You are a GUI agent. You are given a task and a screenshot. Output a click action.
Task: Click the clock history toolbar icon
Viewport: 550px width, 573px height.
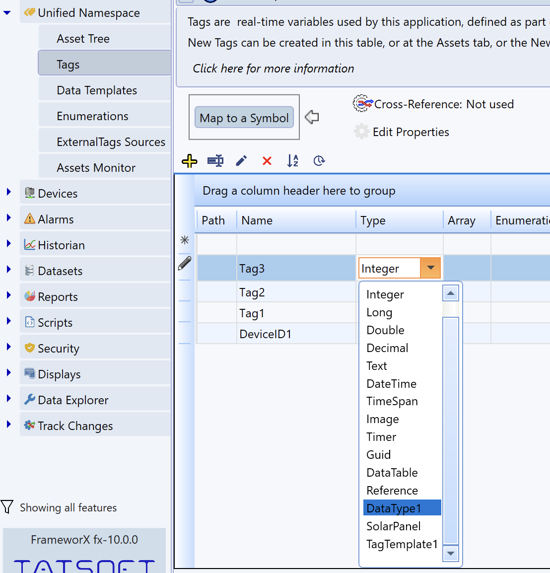point(319,161)
